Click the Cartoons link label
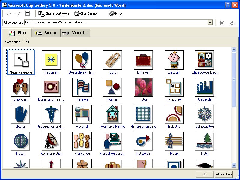The width and height of the screenshot is (240, 180). point(174,72)
